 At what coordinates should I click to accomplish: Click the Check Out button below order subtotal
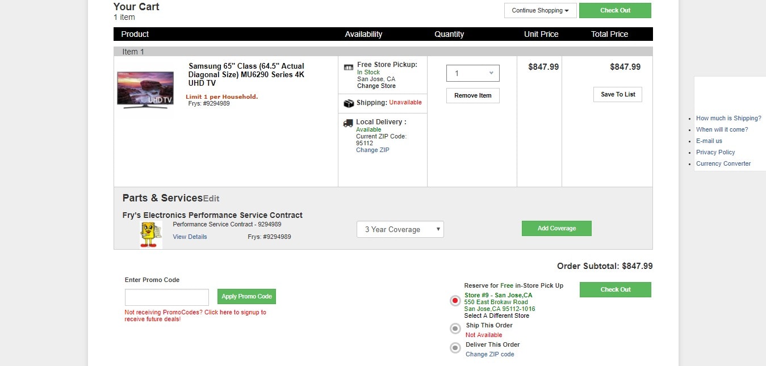point(616,289)
